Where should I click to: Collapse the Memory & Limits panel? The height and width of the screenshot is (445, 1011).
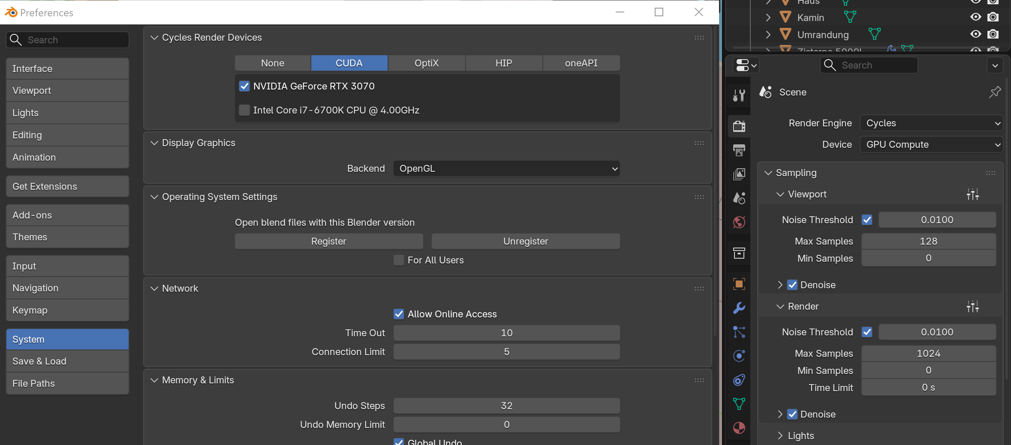point(154,380)
